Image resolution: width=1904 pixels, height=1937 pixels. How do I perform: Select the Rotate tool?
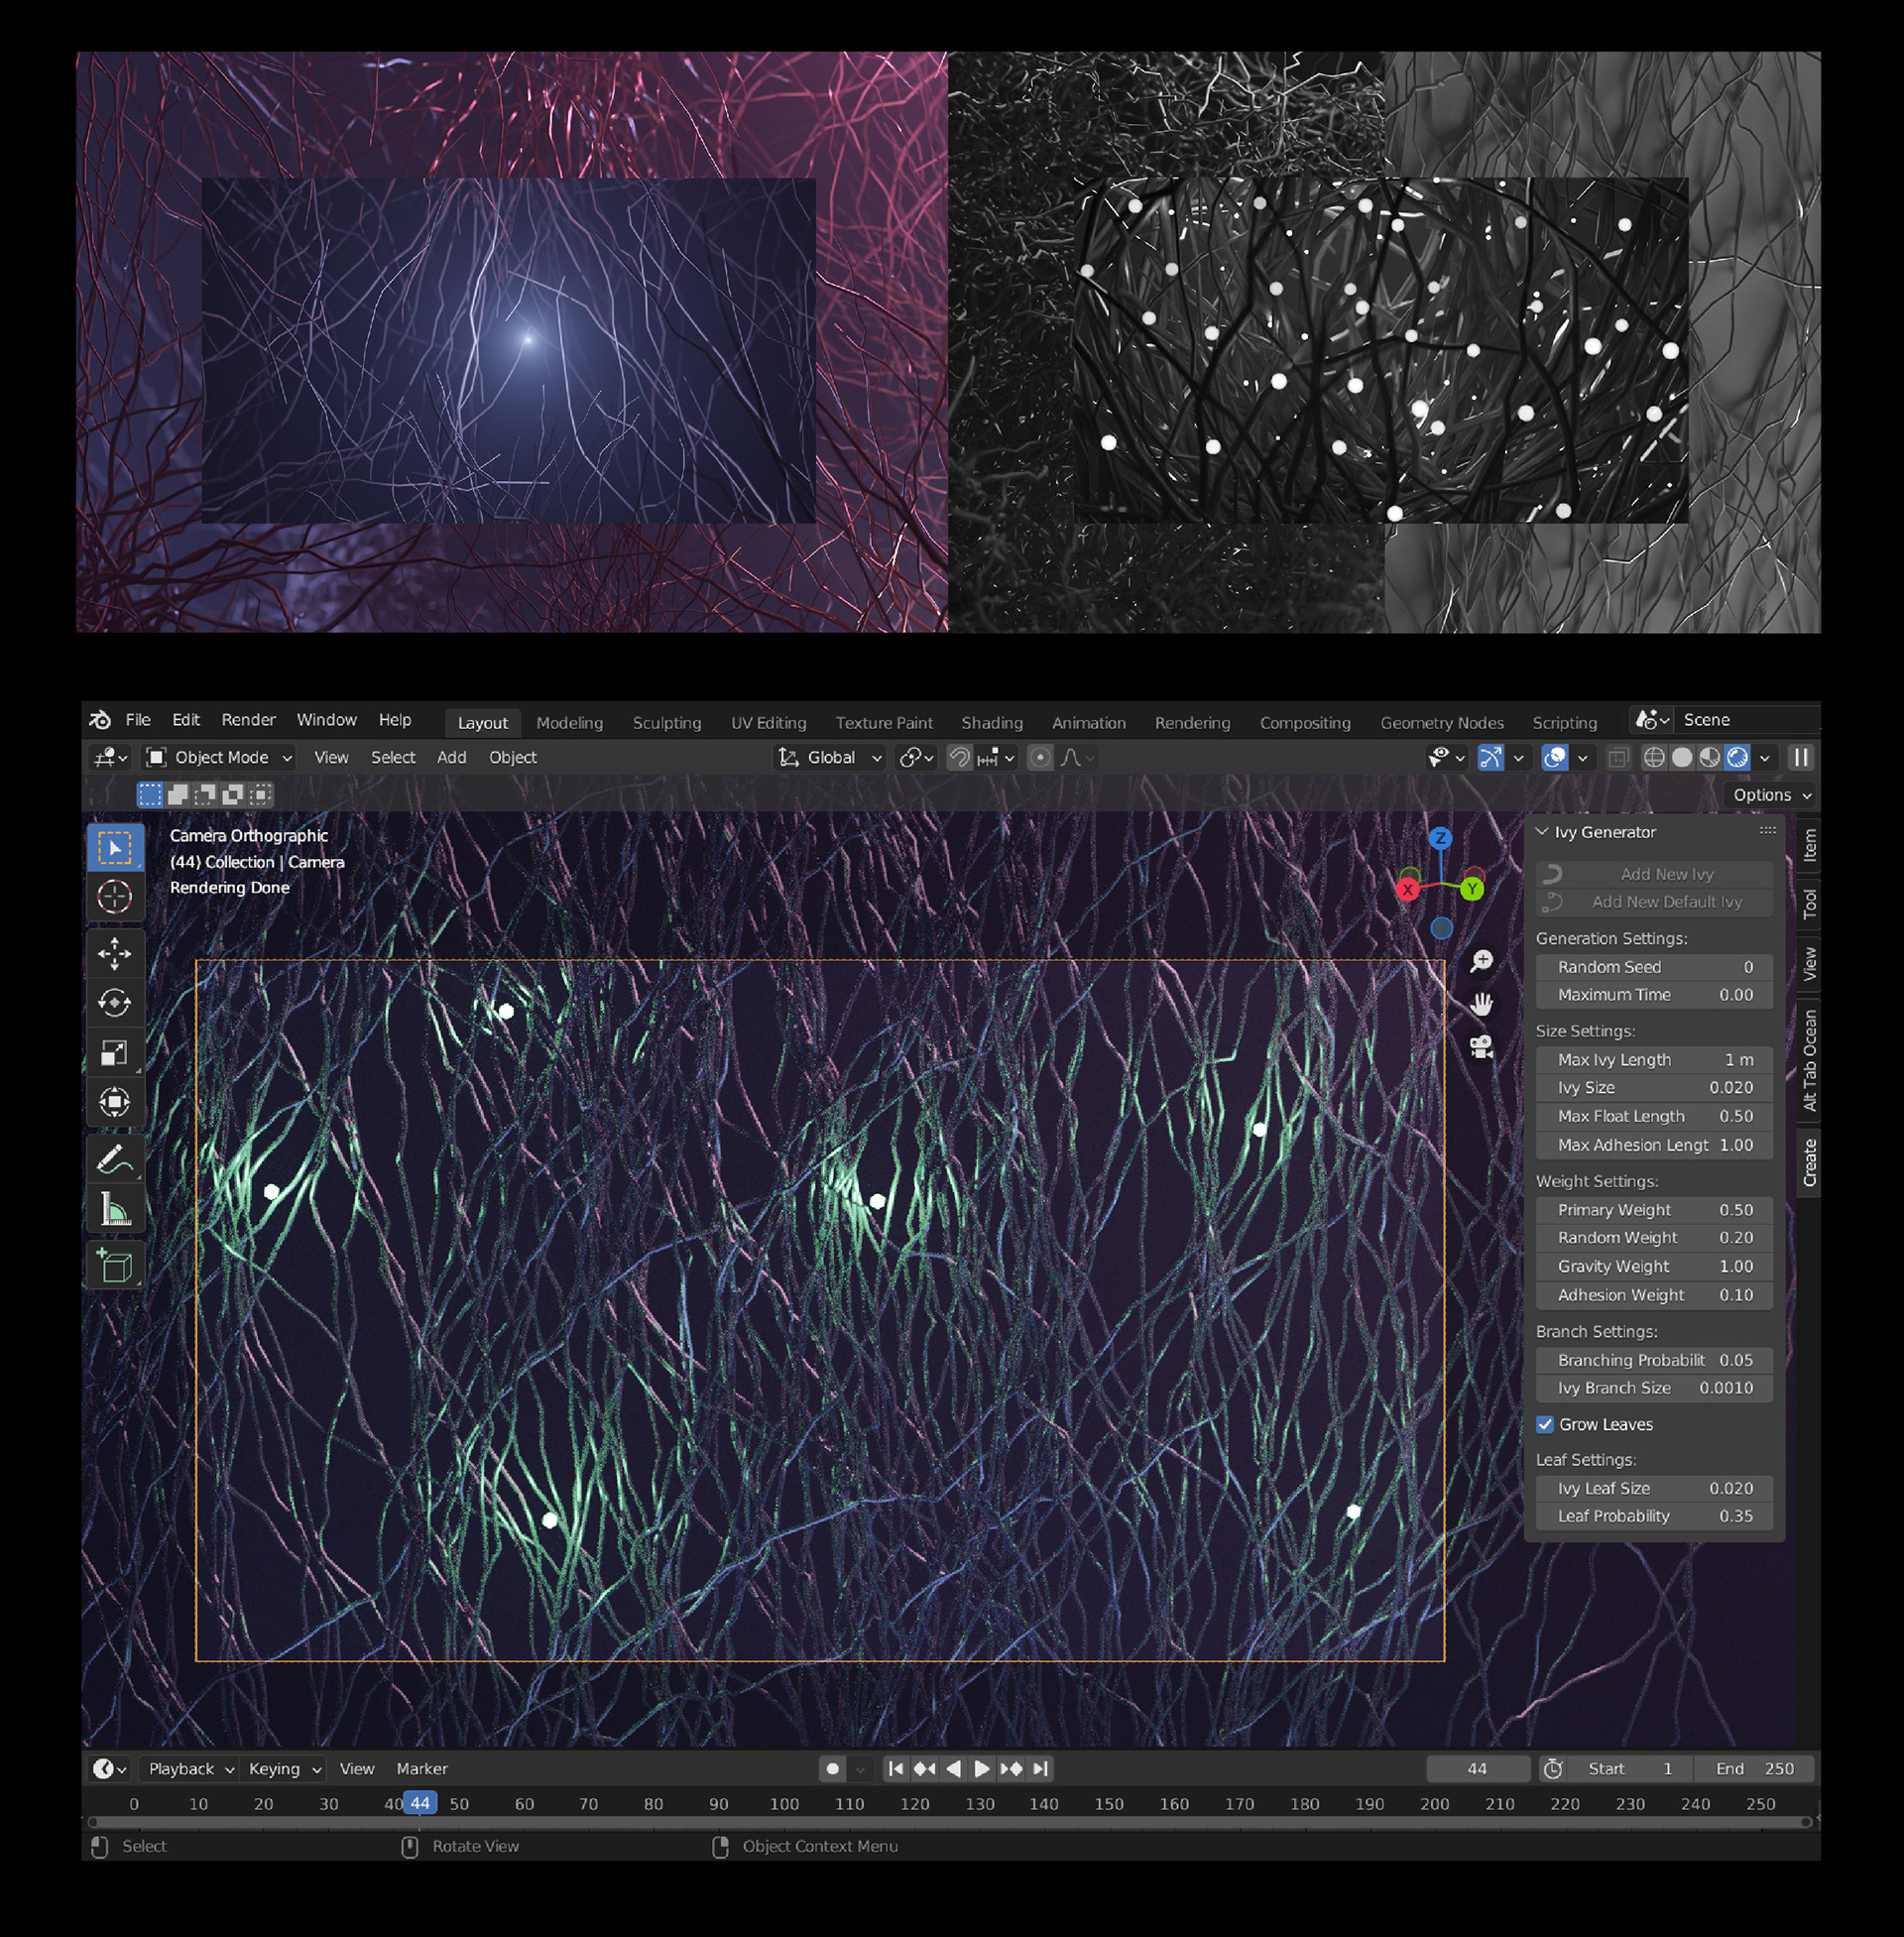click(114, 1002)
